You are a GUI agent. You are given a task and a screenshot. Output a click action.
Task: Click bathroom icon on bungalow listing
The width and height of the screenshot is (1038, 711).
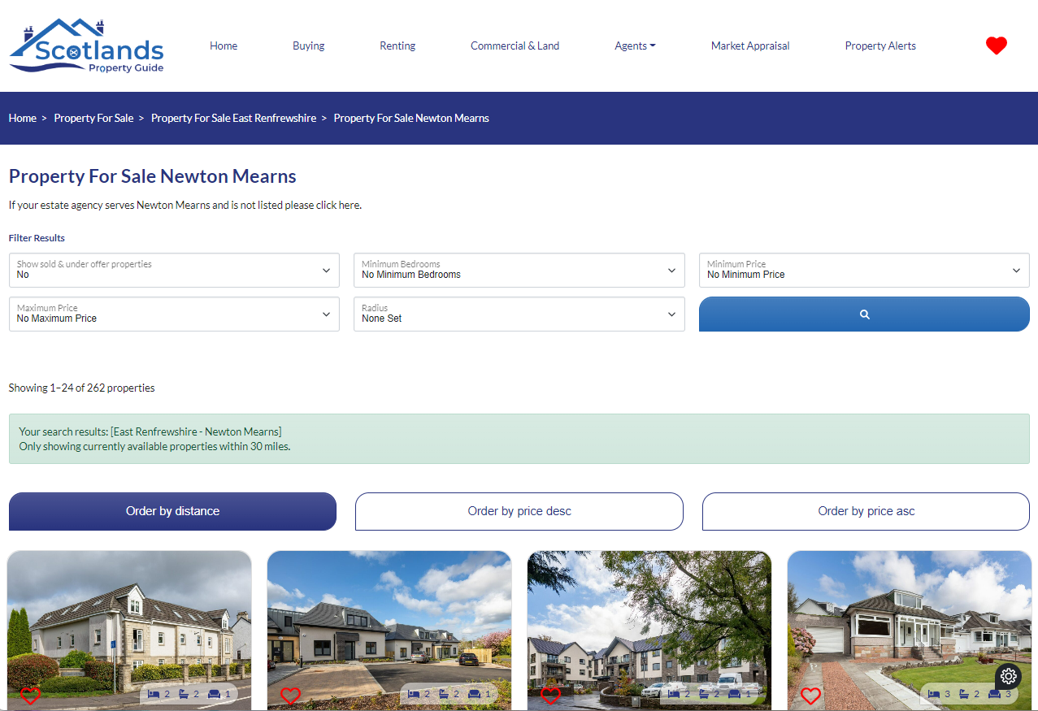(964, 694)
